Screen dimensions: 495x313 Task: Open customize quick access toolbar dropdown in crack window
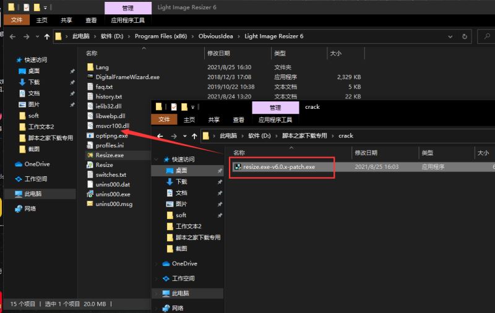(x=192, y=107)
